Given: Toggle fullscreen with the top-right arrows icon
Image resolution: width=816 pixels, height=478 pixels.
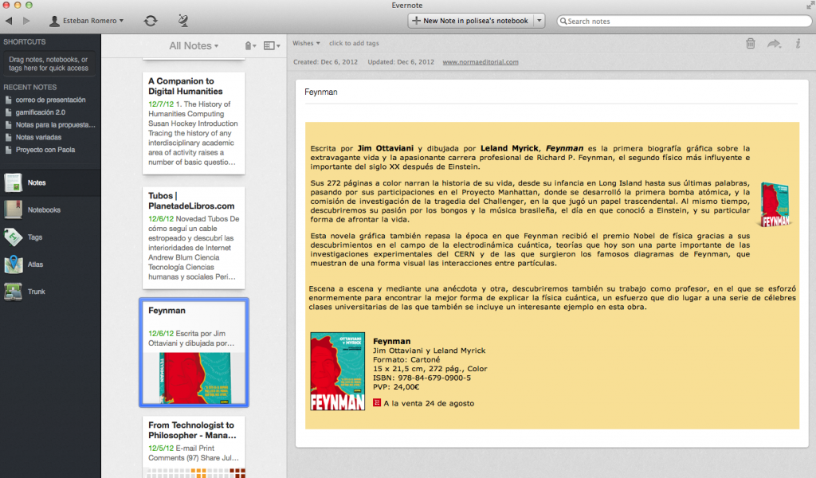Looking at the screenshot, I should coord(810,6).
